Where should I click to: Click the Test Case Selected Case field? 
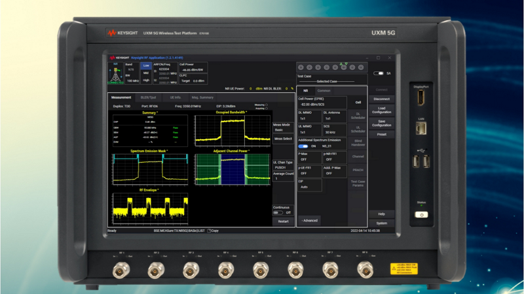click(332, 79)
